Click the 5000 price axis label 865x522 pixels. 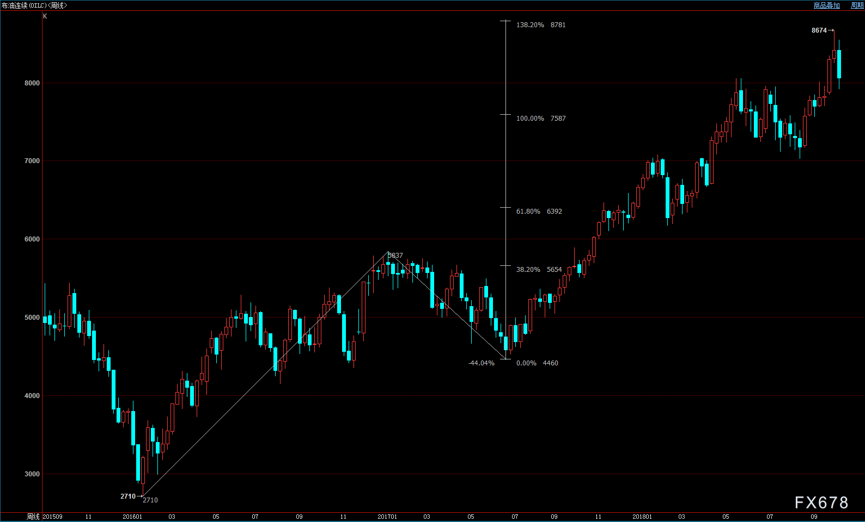pyautogui.click(x=32, y=318)
